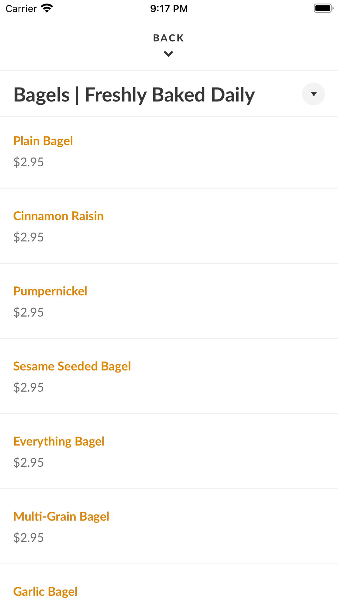338x601 pixels.
Task: Tap the Pumpernickel $2.95 price
Action: click(29, 312)
